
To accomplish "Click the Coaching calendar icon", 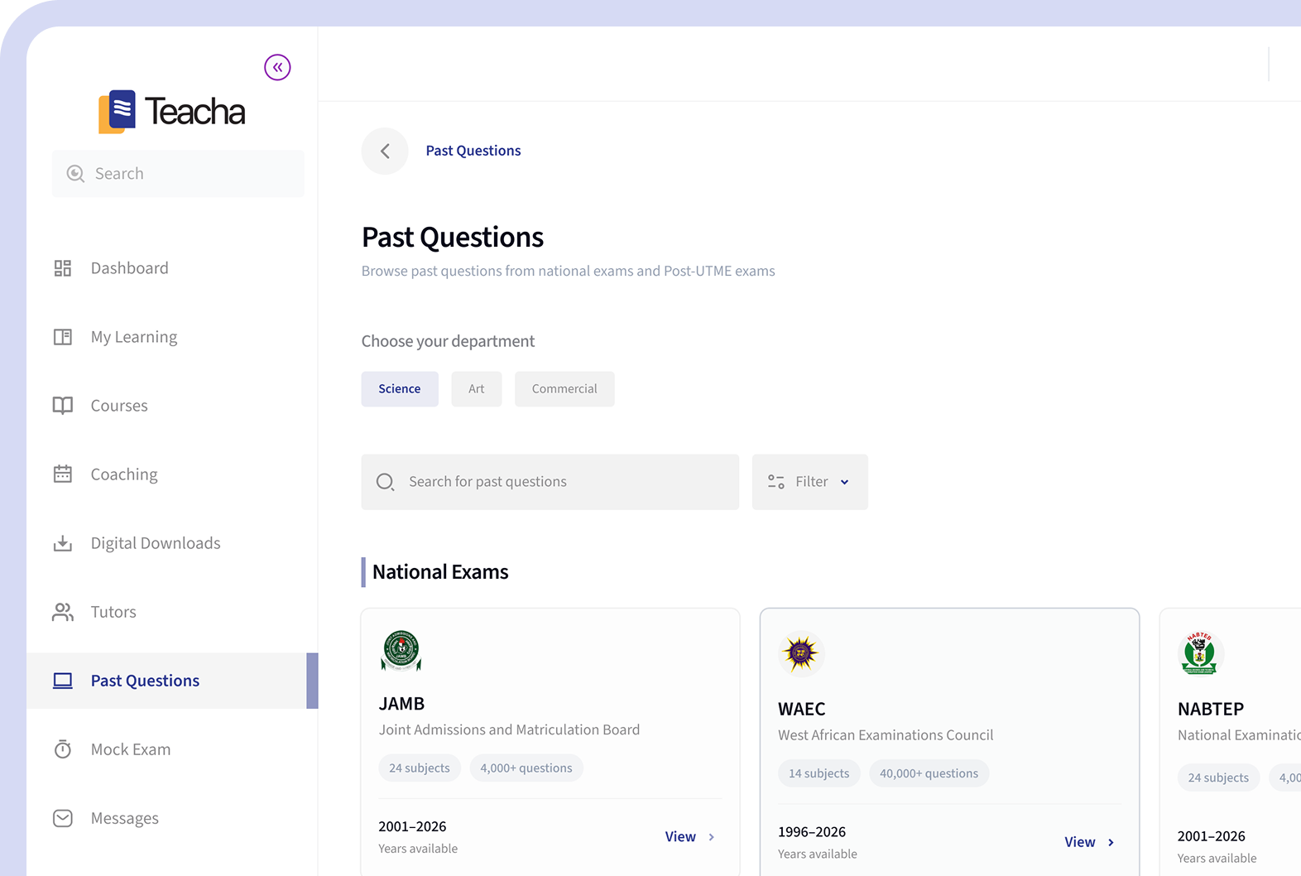I will (x=63, y=474).
